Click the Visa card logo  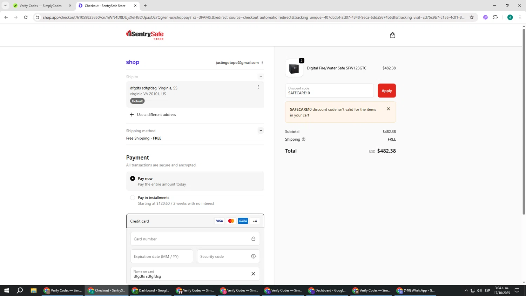219,221
